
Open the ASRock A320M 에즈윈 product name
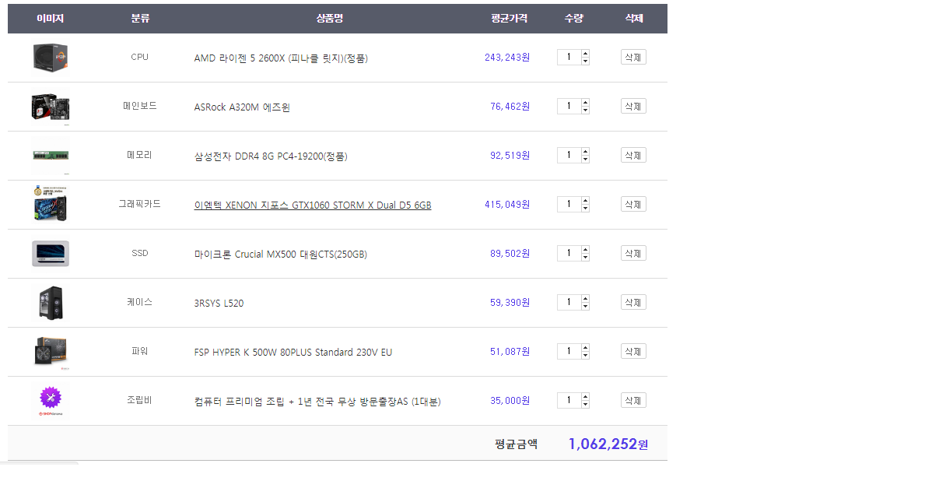242,107
